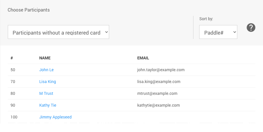Open John Le's participant link
The image size is (263, 132).
pyautogui.click(x=46, y=70)
